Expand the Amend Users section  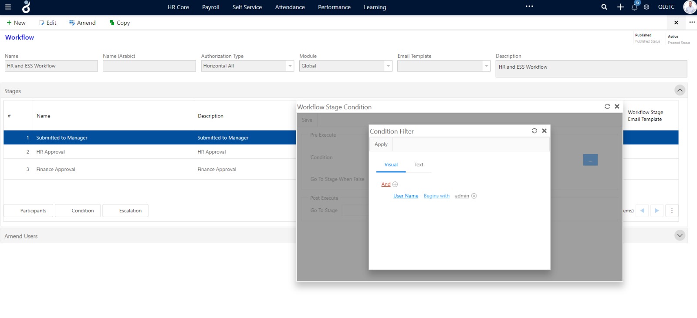click(x=680, y=235)
